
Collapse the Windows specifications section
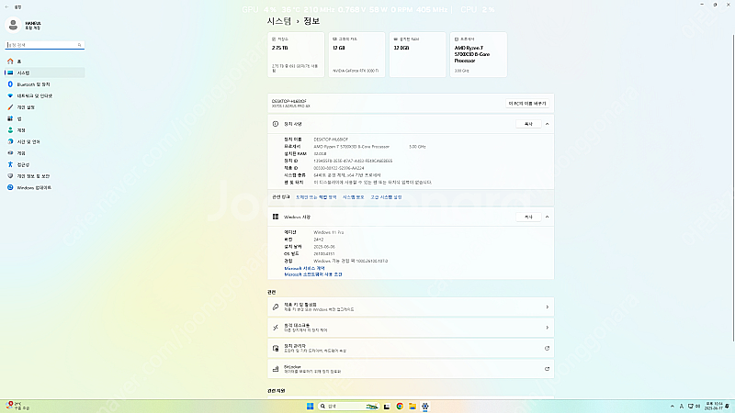tap(547, 217)
